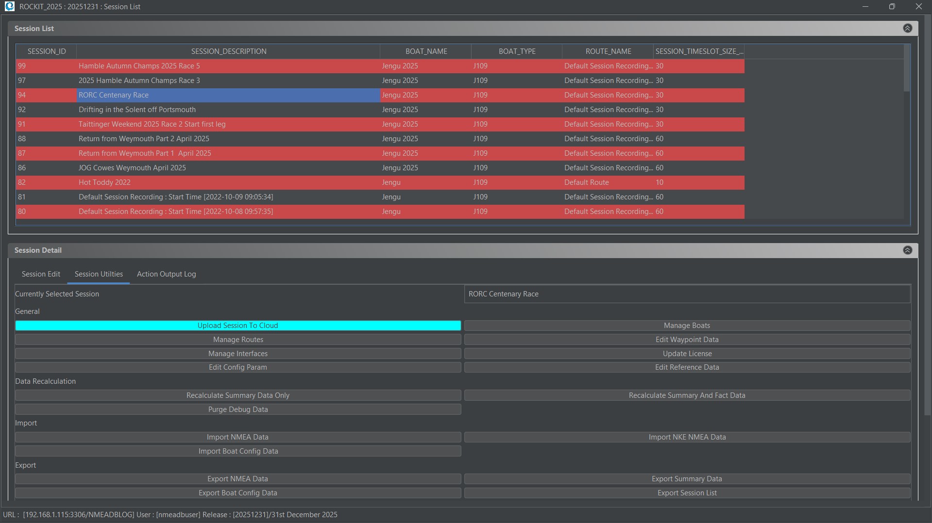Select the Session Utilities tab

pos(99,274)
